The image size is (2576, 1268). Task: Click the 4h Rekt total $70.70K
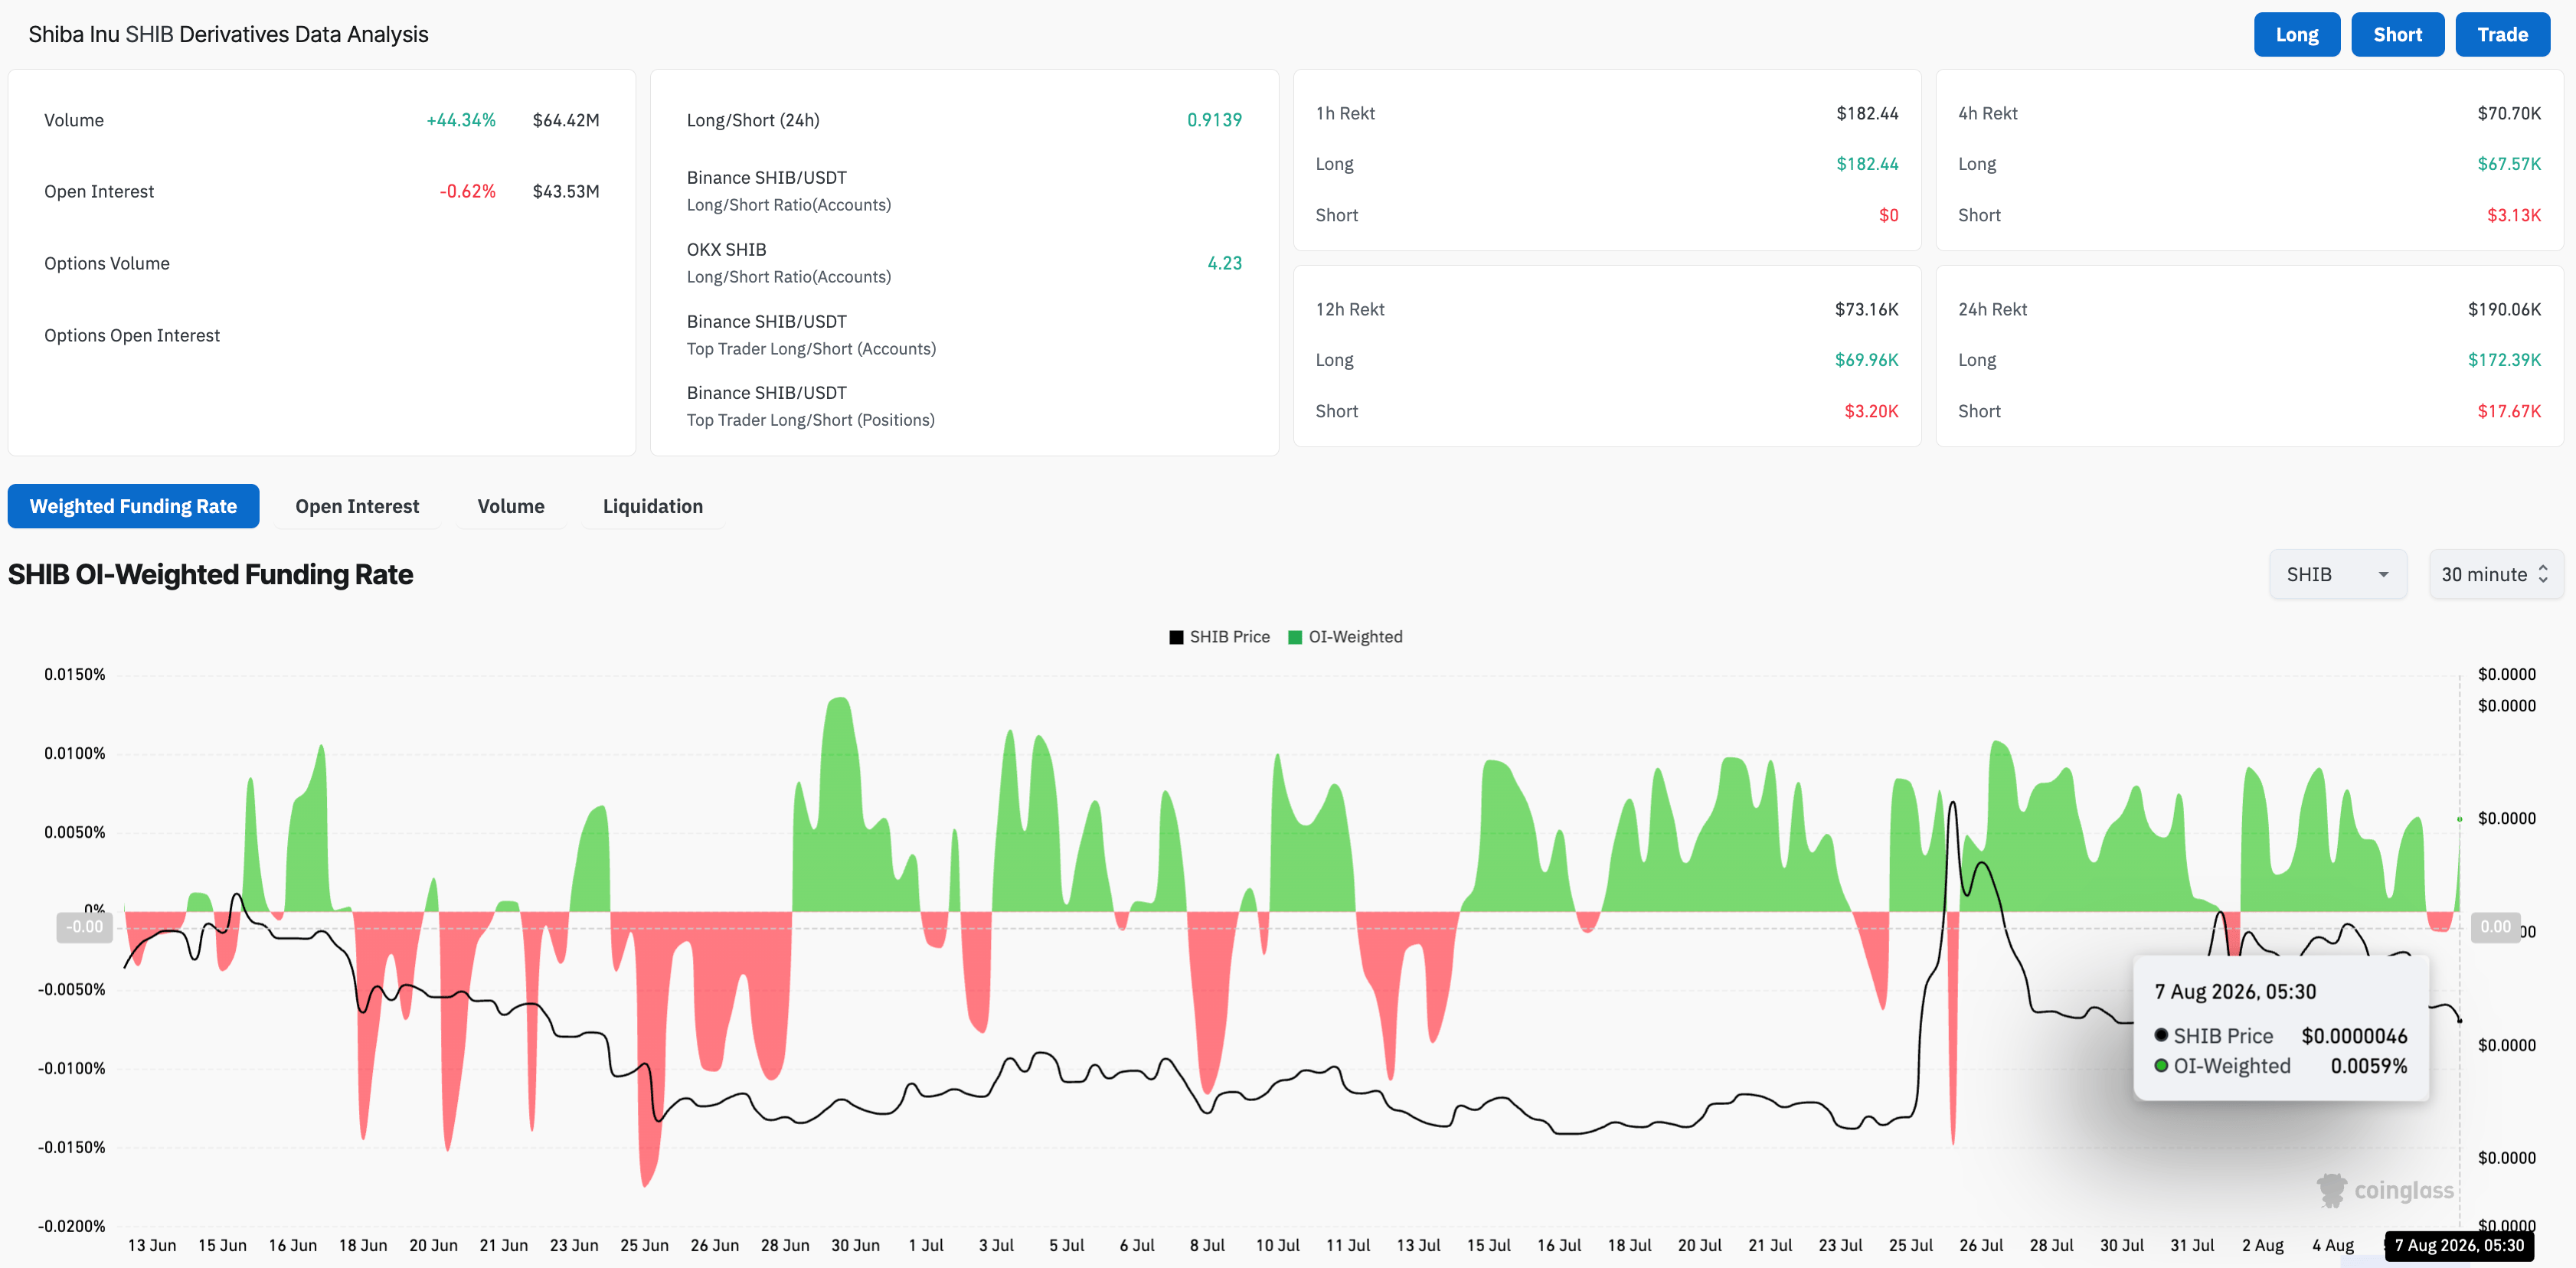point(2509,113)
